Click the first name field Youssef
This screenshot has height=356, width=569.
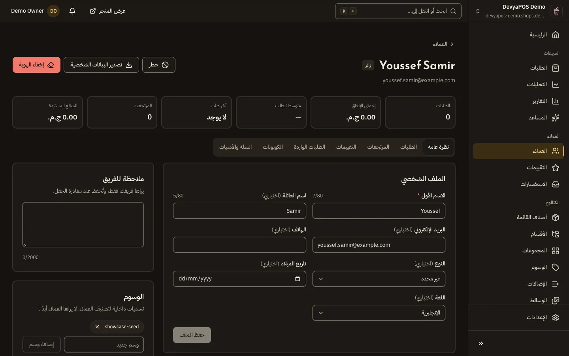[379, 211]
